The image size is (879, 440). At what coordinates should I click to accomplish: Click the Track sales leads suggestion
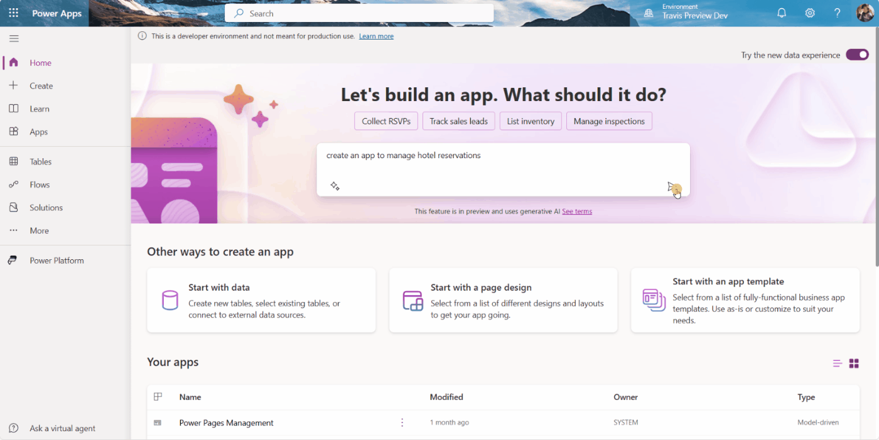tap(458, 121)
